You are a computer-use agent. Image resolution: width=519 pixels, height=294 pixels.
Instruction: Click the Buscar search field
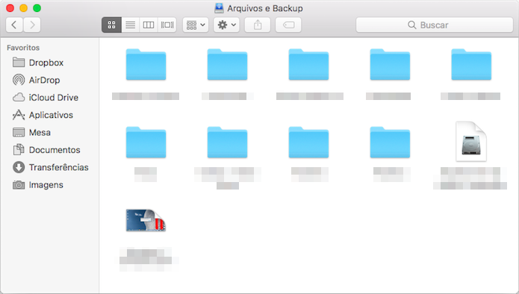435,25
